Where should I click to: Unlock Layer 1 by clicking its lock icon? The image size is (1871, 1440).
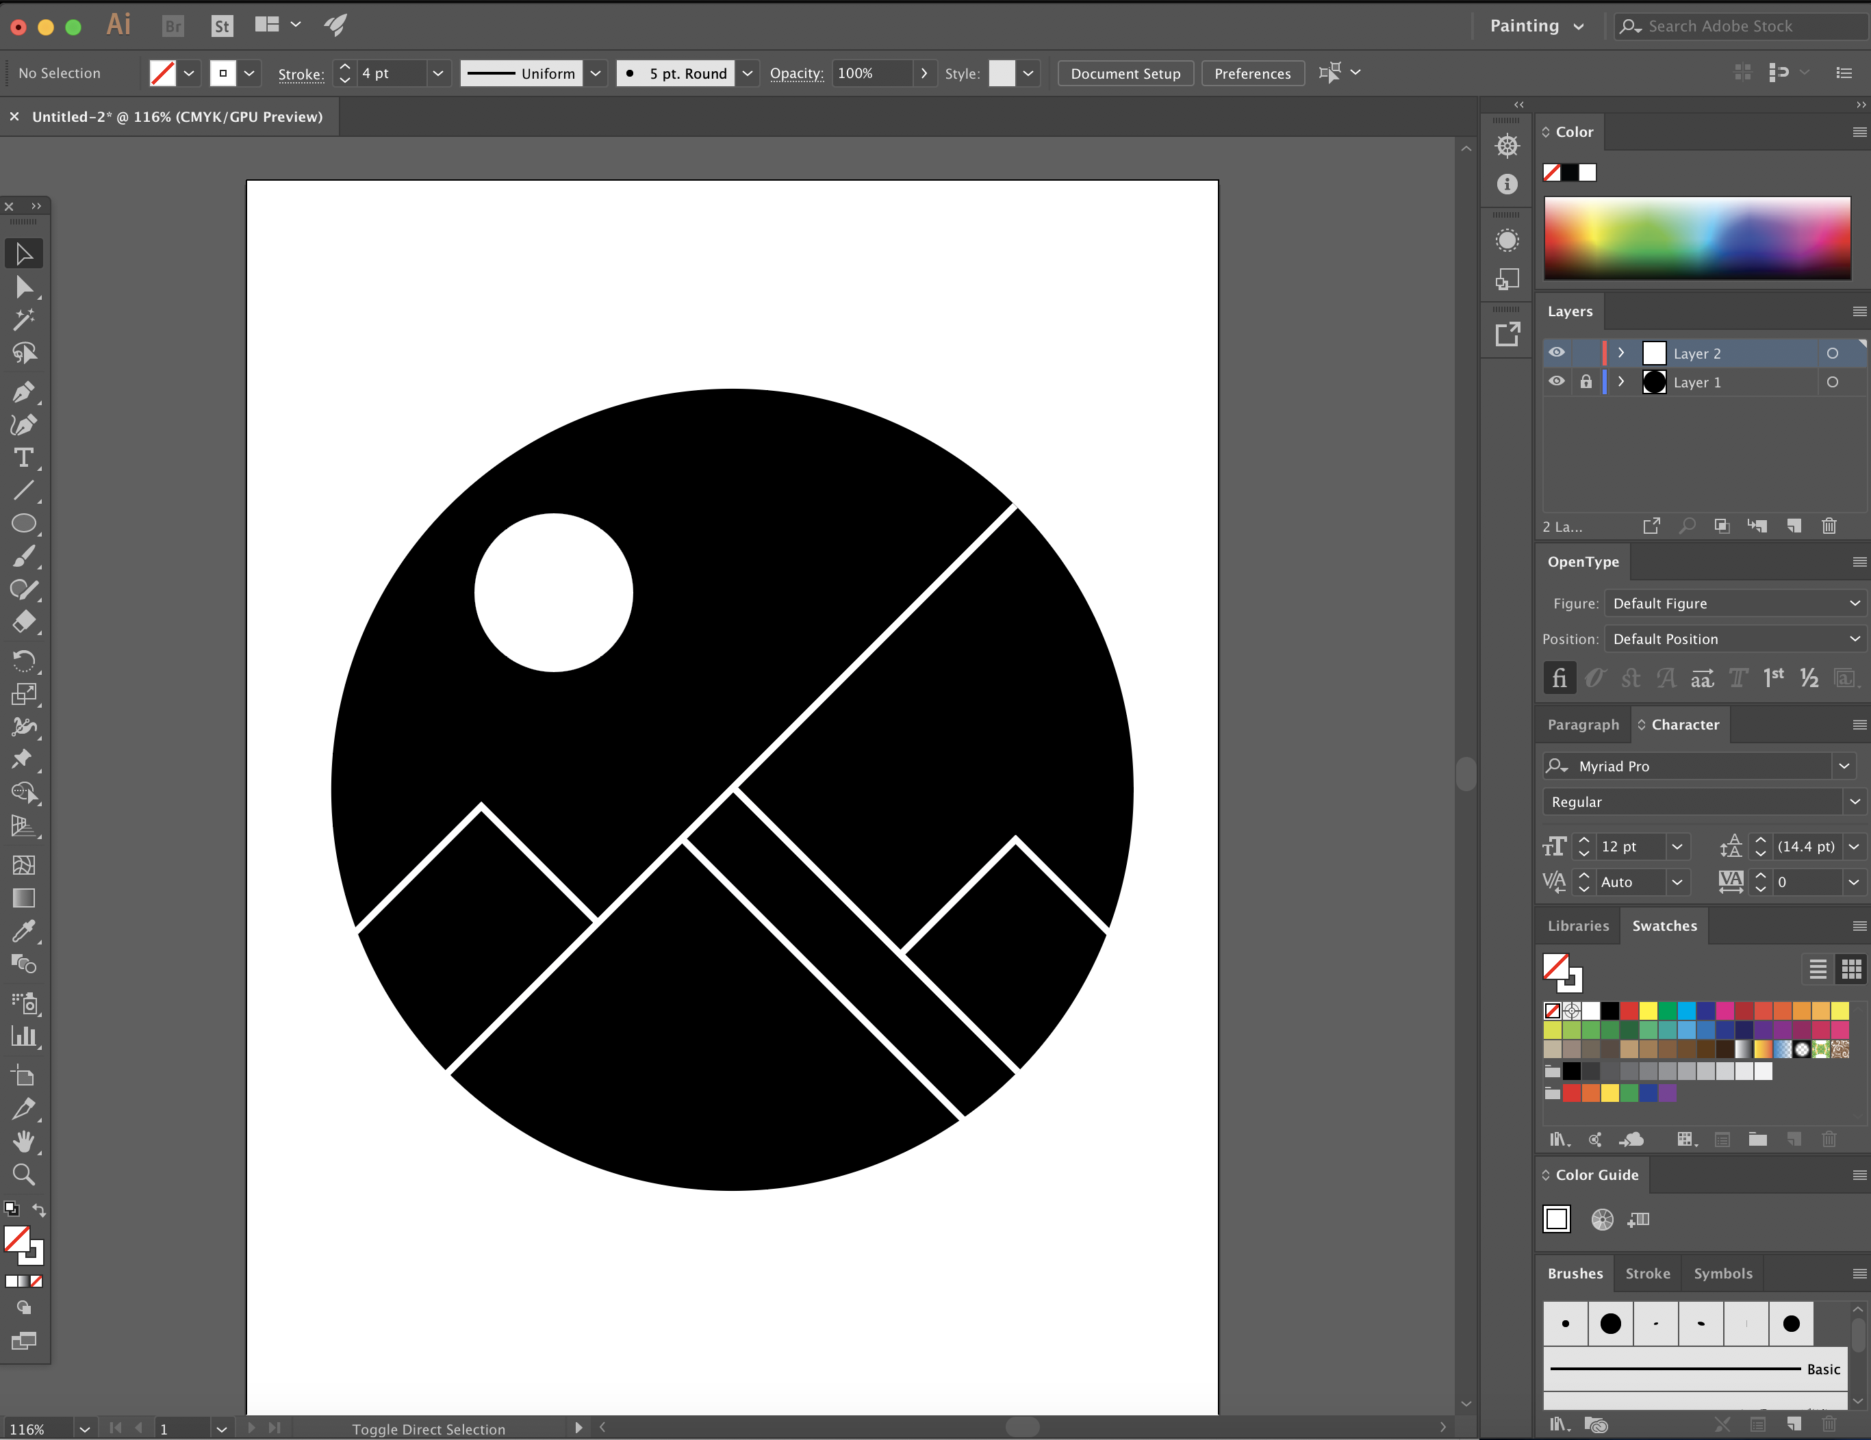click(x=1586, y=382)
